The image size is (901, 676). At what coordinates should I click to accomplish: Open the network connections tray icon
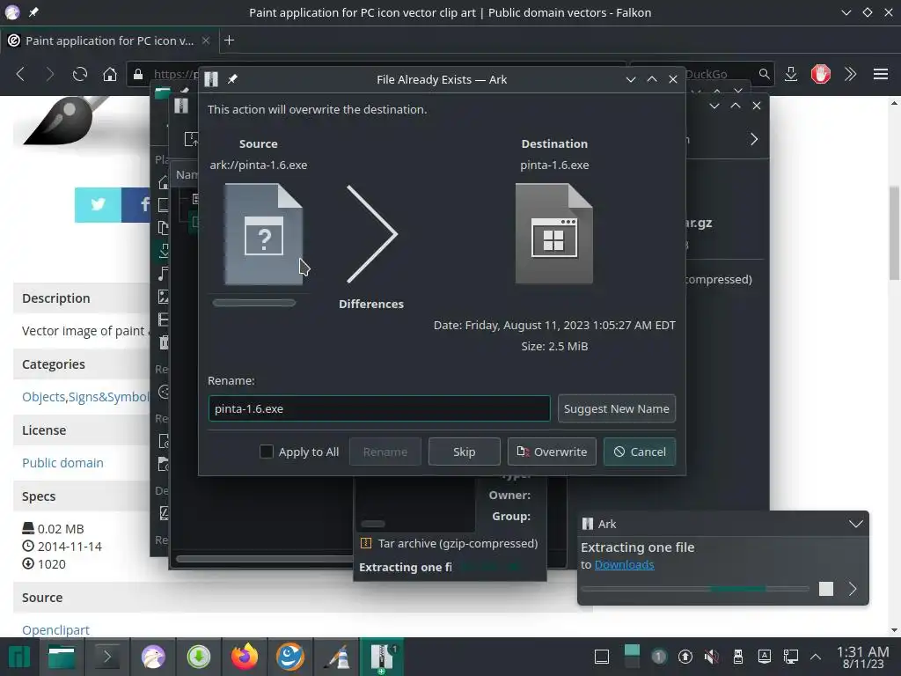click(x=791, y=657)
